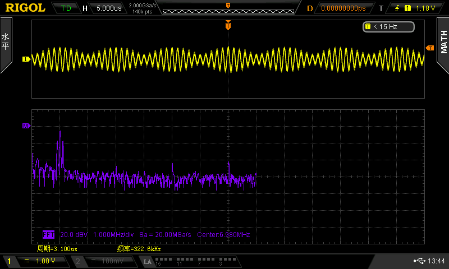Open the delay 0.00000000ps setting
This screenshot has height=269, width=449.
pyautogui.click(x=342, y=8)
